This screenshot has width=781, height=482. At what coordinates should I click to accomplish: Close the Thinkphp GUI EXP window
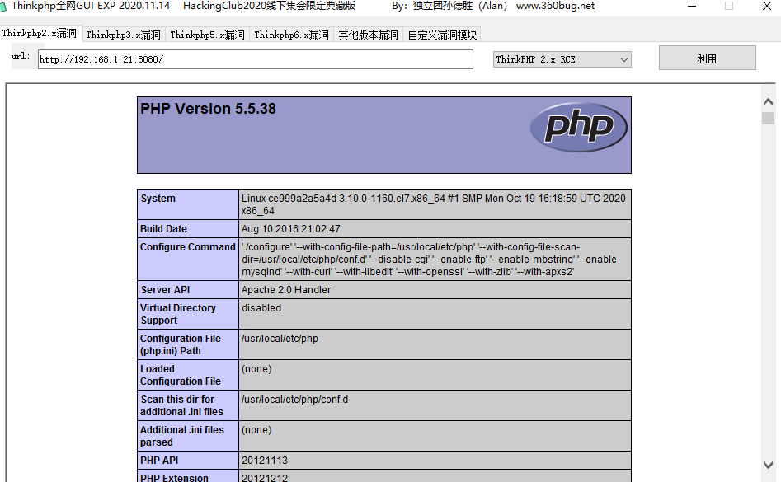pyautogui.click(x=767, y=6)
